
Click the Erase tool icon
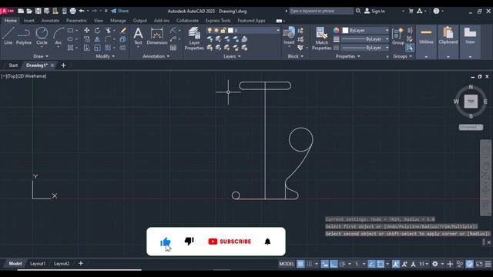[123, 31]
